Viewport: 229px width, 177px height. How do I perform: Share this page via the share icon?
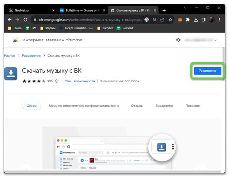point(162,20)
